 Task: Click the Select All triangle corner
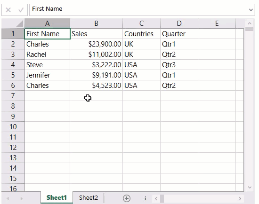(20, 24)
